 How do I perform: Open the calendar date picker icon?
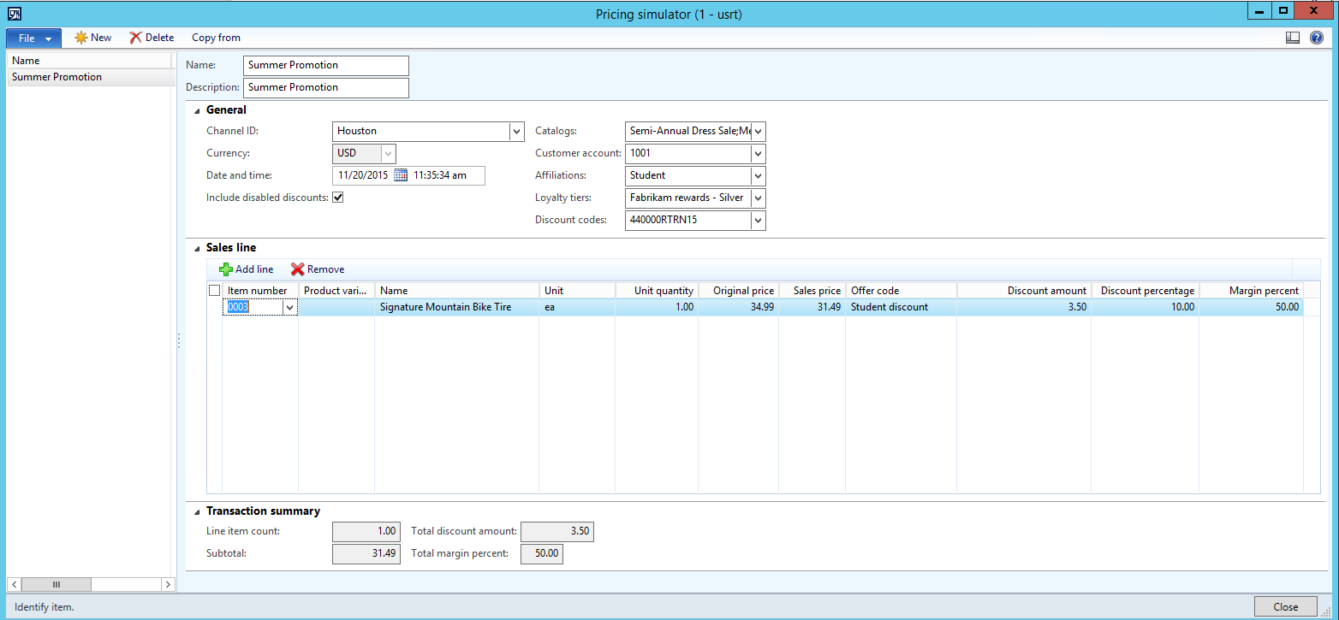[x=401, y=175]
